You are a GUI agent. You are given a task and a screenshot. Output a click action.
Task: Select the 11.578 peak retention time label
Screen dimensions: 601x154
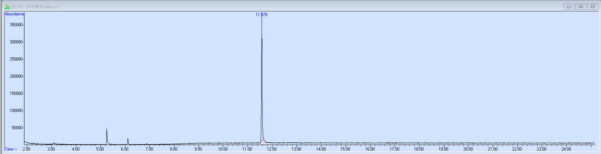click(261, 15)
